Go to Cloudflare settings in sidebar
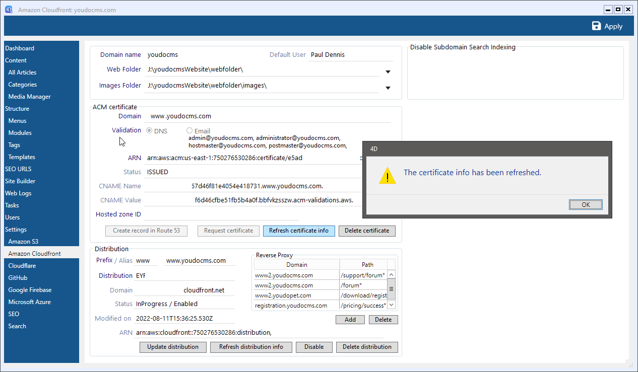This screenshot has width=638, height=372. tap(22, 266)
